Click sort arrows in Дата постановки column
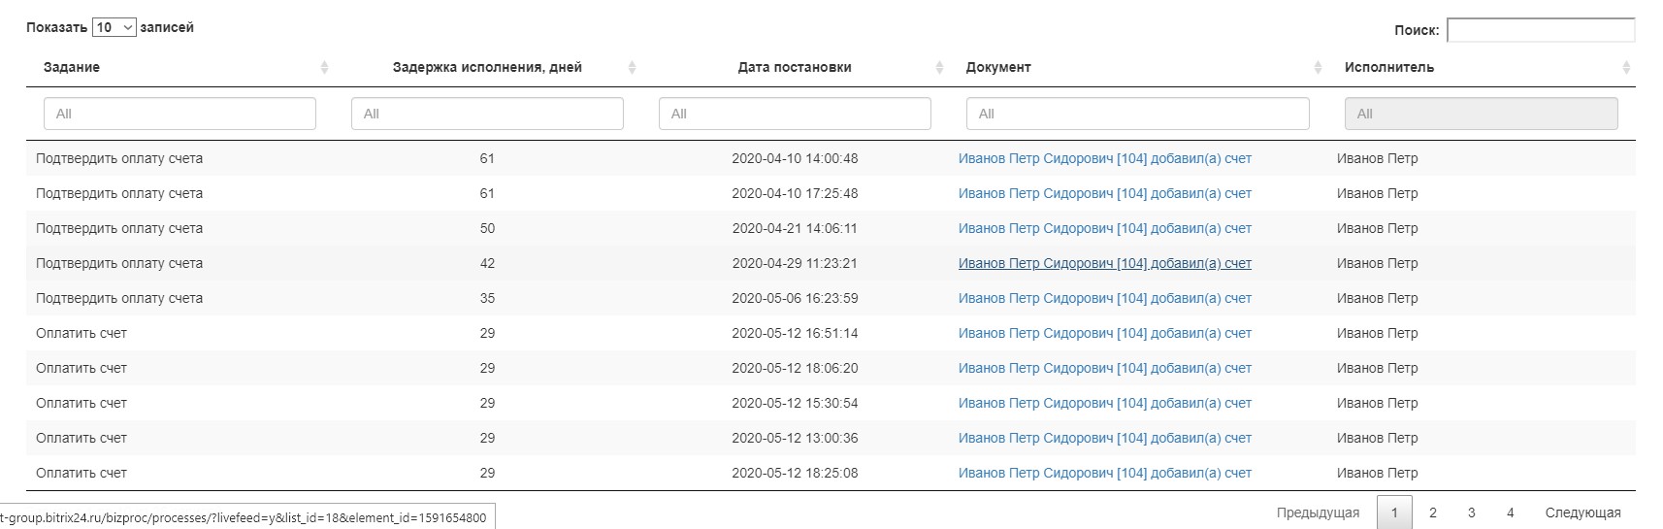The width and height of the screenshot is (1663, 529). 939,68
